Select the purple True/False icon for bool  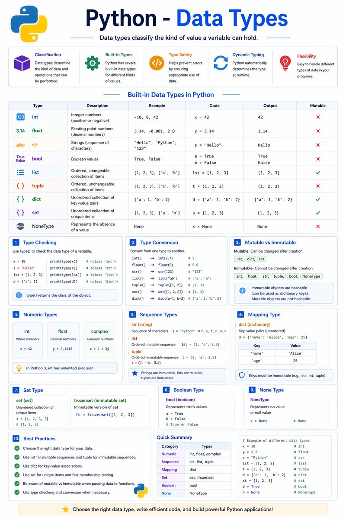[21, 159]
